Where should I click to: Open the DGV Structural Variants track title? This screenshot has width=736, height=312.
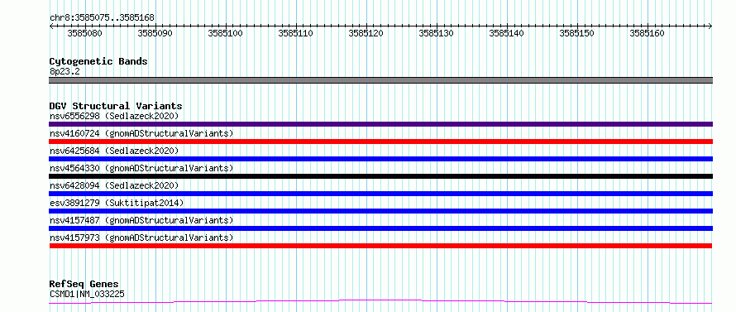116,106
